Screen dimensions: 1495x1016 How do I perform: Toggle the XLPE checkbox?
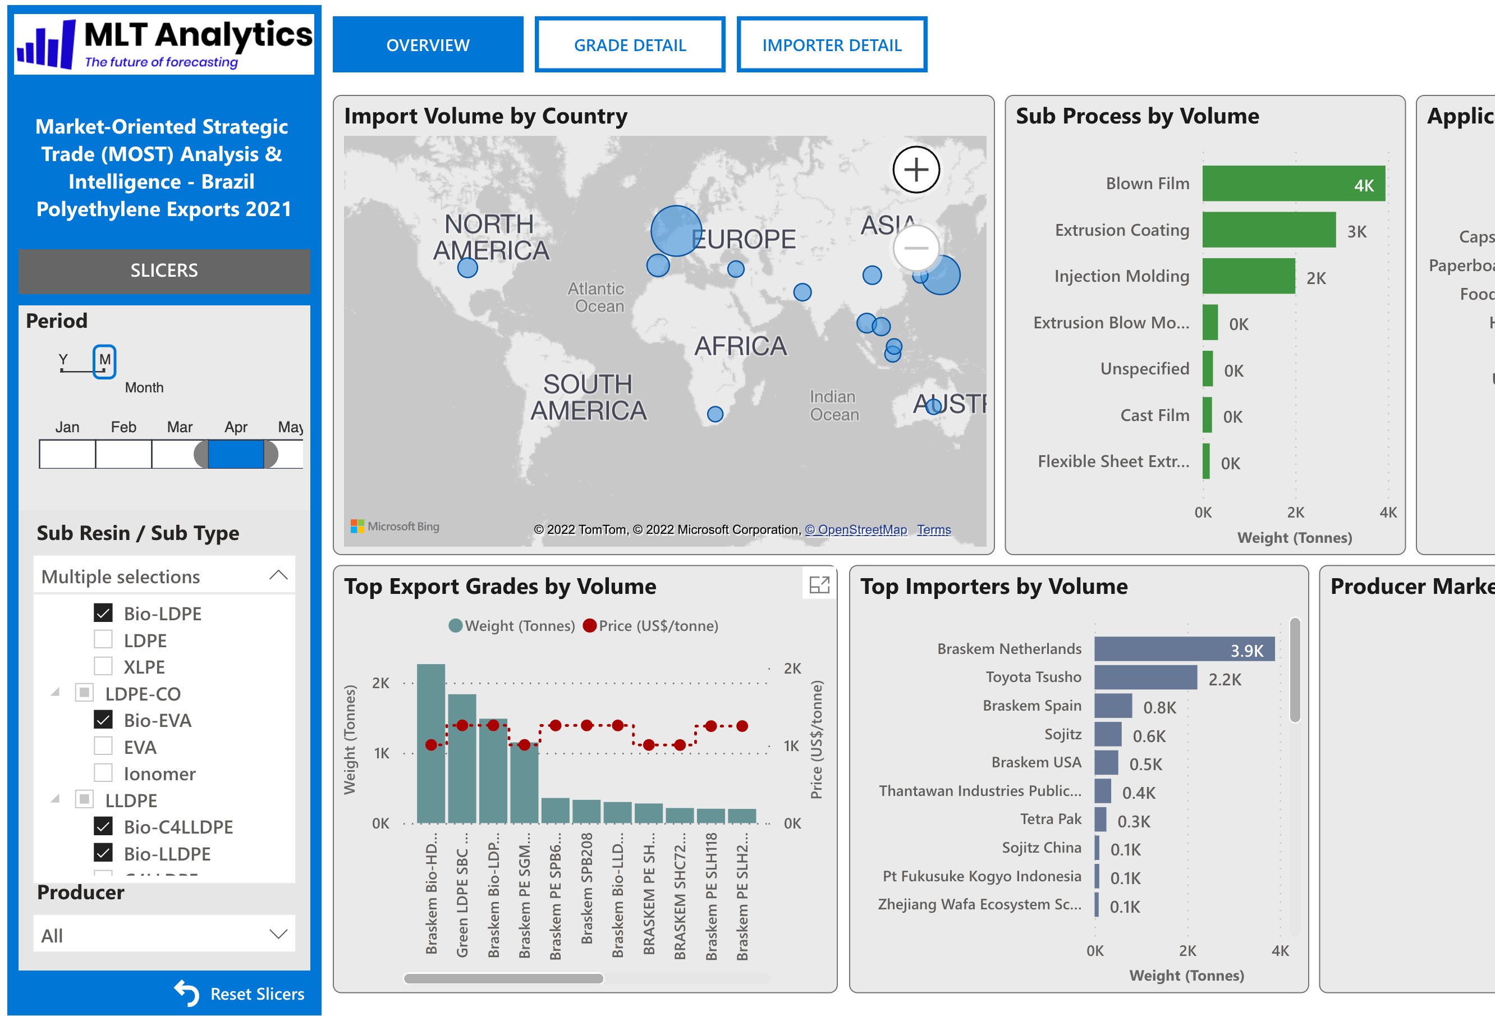[x=103, y=666]
